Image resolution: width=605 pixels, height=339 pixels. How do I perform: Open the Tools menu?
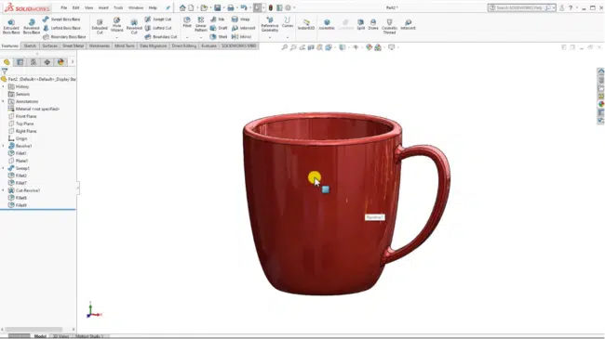click(118, 7)
